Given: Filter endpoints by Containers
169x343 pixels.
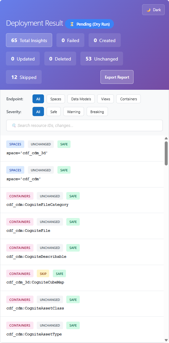Looking at the screenshot, I should 128,99.
